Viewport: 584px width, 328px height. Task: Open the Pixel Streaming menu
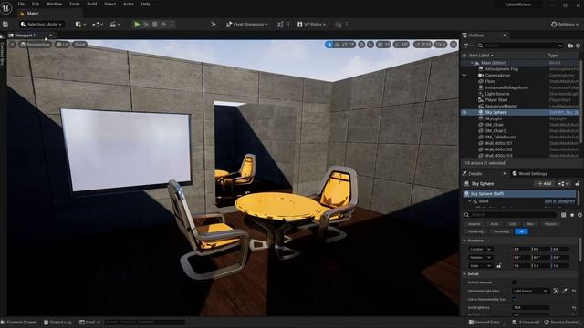(x=247, y=25)
